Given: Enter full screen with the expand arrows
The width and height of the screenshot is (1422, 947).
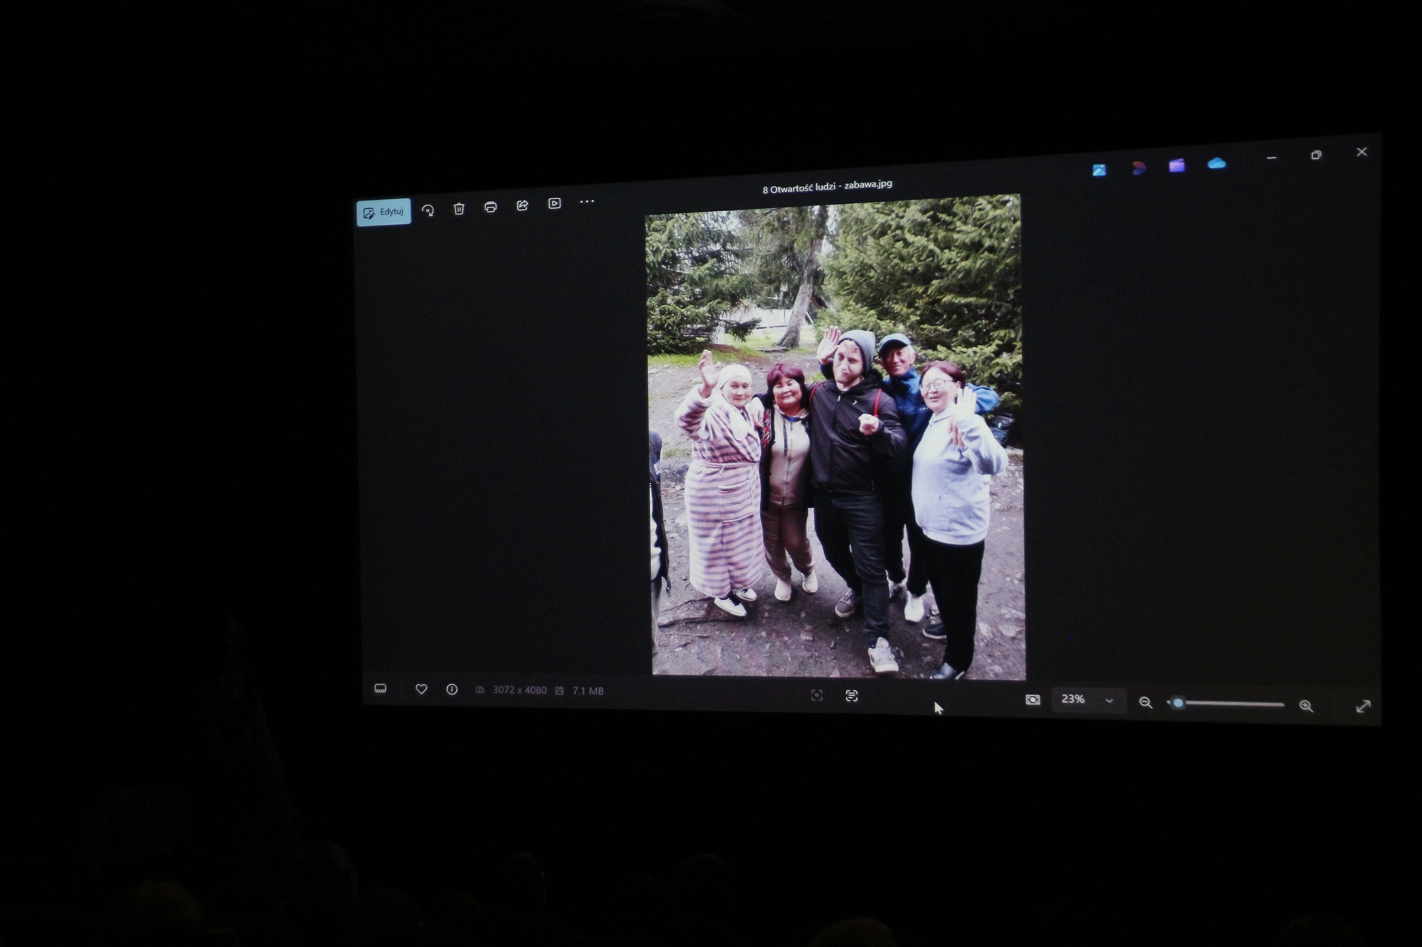Looking at the screenshot, I should click(1363, 706).
